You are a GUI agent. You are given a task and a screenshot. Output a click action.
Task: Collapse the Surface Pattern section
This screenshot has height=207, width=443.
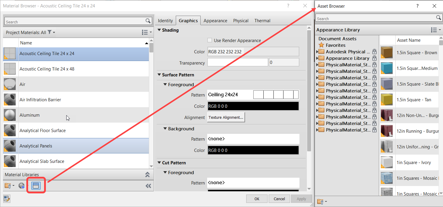coord(159,75)
